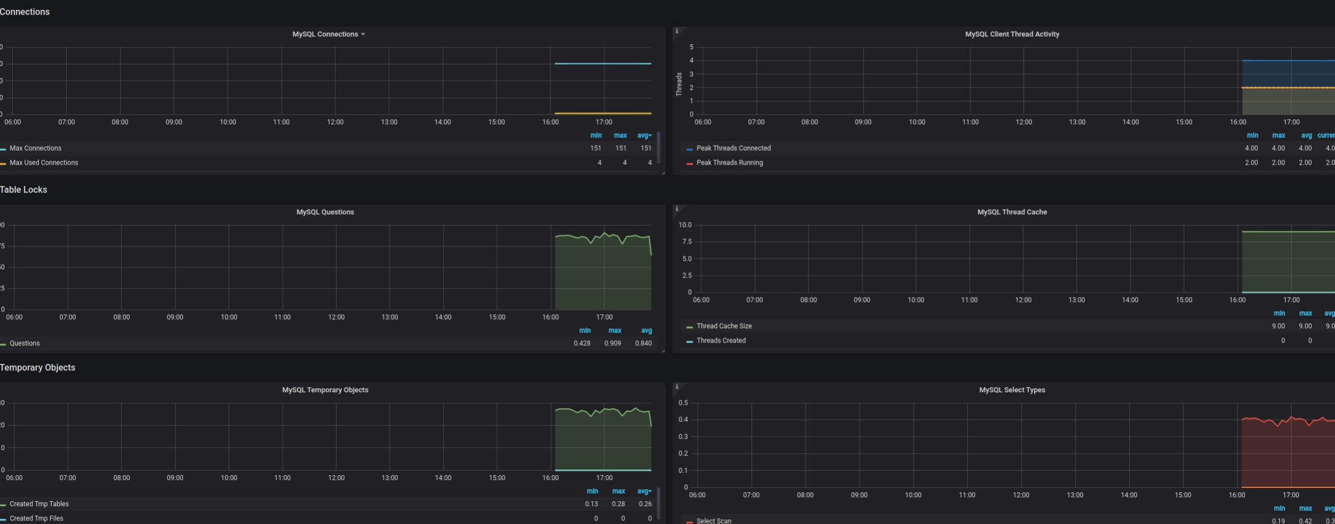Sort MySQL Questions legend by max
Viewport: 1335px width, 524px height.
click(614, 330)
